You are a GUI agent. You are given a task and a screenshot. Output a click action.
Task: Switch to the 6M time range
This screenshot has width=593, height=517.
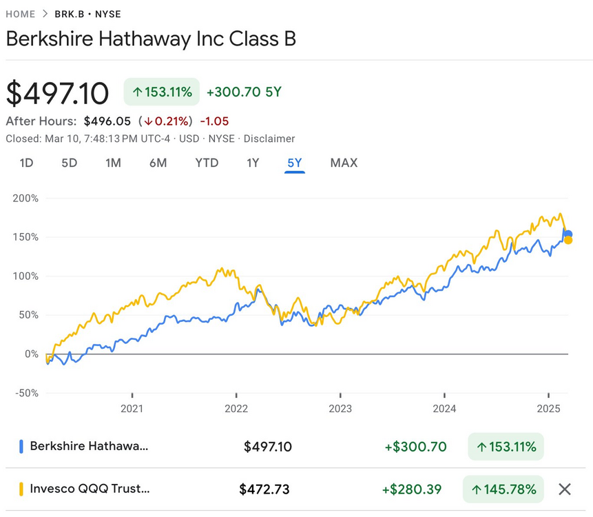tap(158, 163)
